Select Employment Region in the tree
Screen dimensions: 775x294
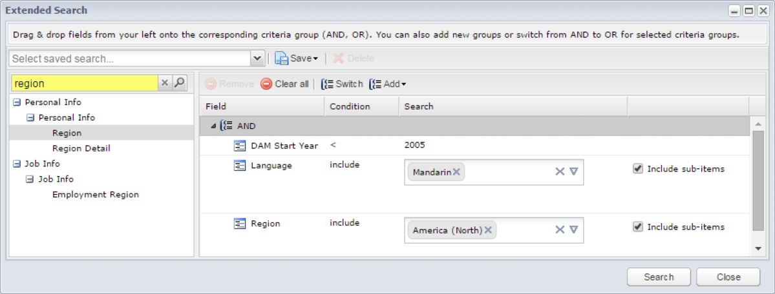(96, 194)
